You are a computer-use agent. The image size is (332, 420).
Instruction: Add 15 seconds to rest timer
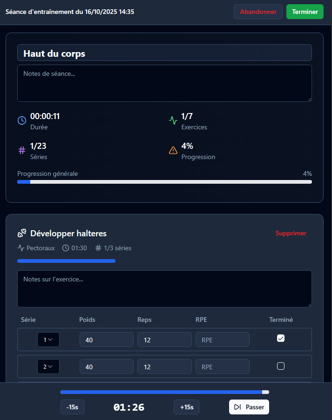pos(187,407)
